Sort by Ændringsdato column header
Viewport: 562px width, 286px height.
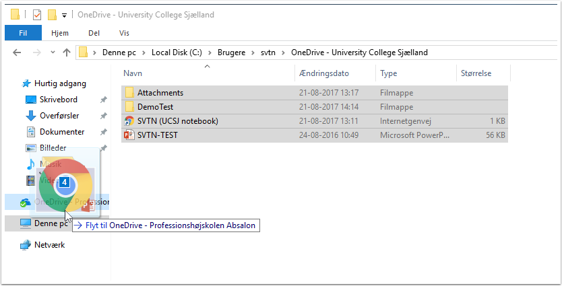324,73
